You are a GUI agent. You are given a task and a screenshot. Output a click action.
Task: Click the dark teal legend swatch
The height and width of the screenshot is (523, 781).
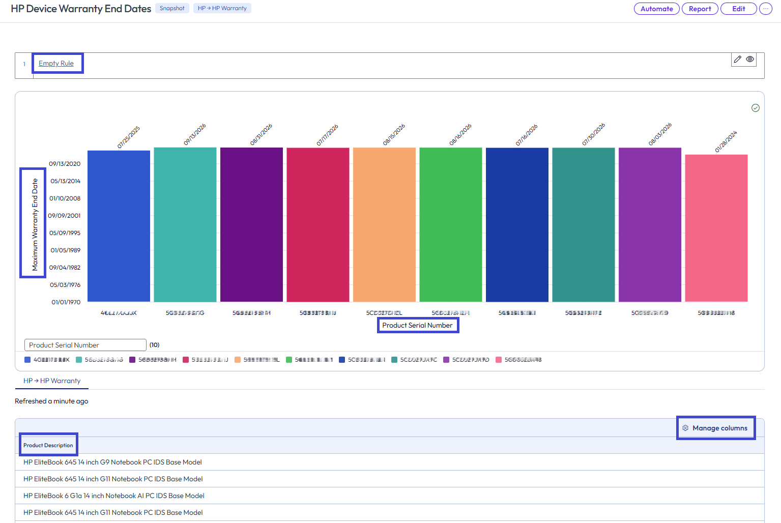click(394, 360)
